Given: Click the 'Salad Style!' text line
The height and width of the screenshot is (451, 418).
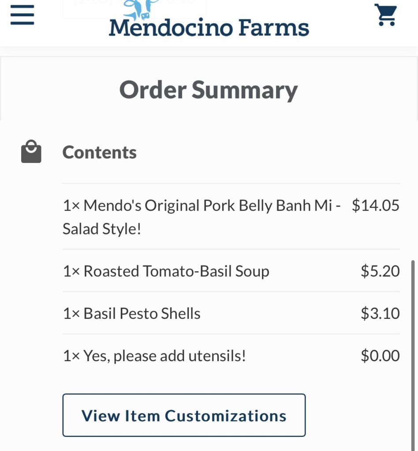Looking at the screenshot, I should [102, 229].
